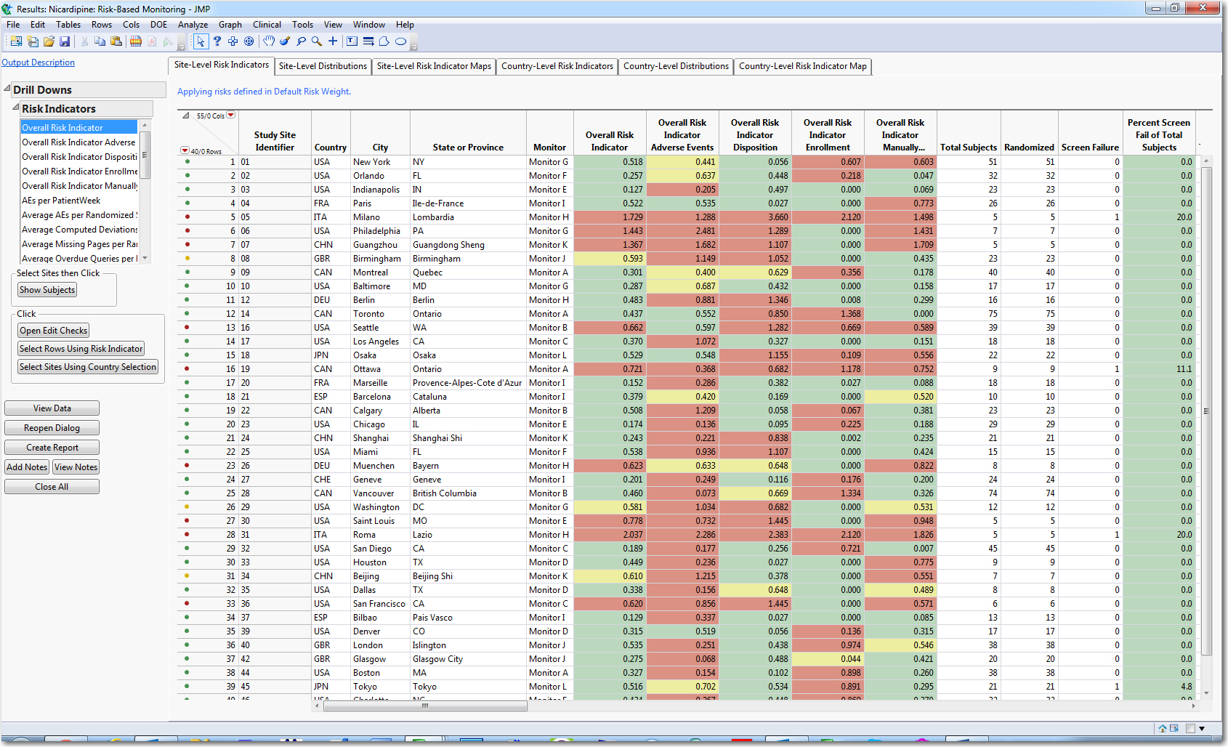Open the DOE menu
The image size is (1228, 747).
coord(158,25)
